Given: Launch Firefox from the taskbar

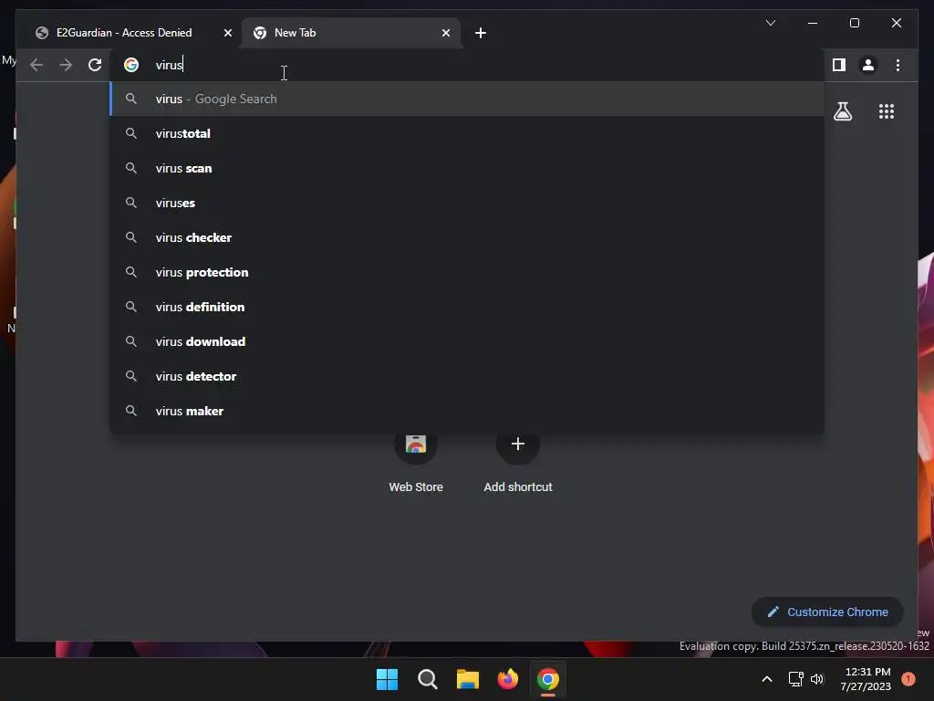Looking at the screenshot, I should coord(508,679).
